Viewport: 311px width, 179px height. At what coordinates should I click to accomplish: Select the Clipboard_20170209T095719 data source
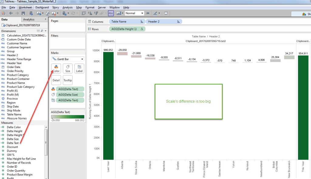(22, 25)
